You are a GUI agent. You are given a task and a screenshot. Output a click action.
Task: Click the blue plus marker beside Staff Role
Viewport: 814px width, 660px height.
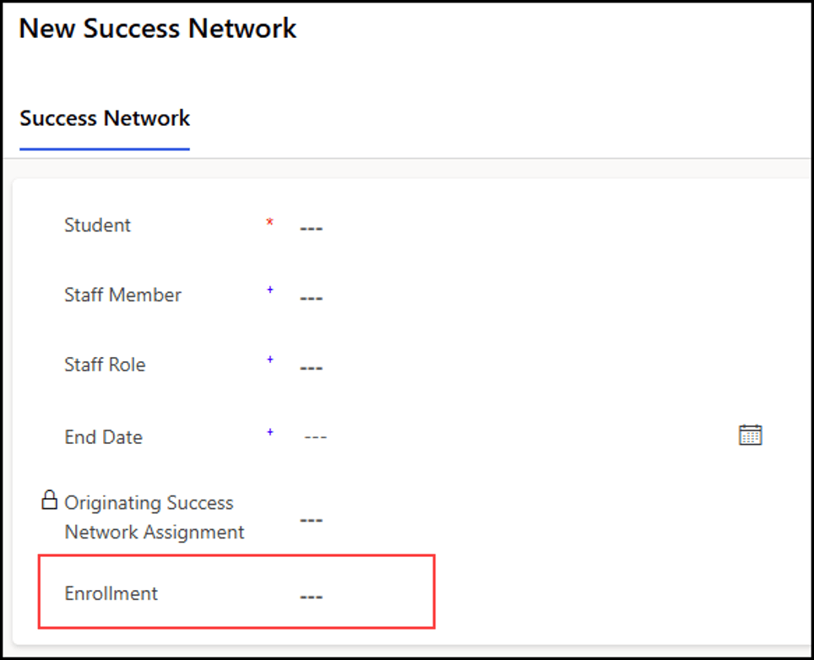270,360
